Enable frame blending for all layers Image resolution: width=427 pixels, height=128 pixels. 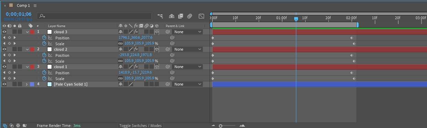[181, 16]
